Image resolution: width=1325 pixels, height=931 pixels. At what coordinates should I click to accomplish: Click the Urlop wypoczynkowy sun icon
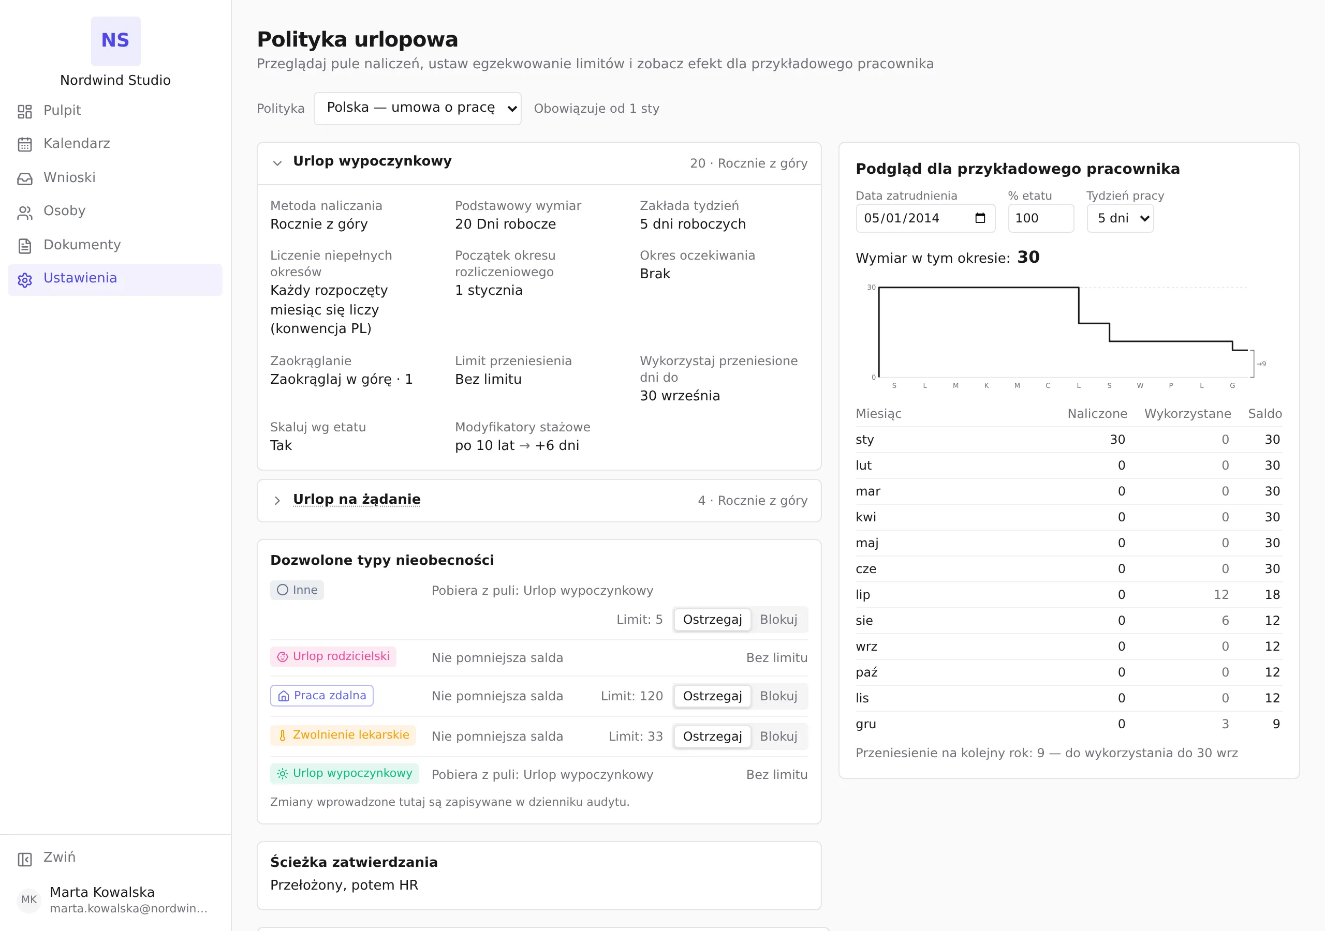(x=282, y=774)
